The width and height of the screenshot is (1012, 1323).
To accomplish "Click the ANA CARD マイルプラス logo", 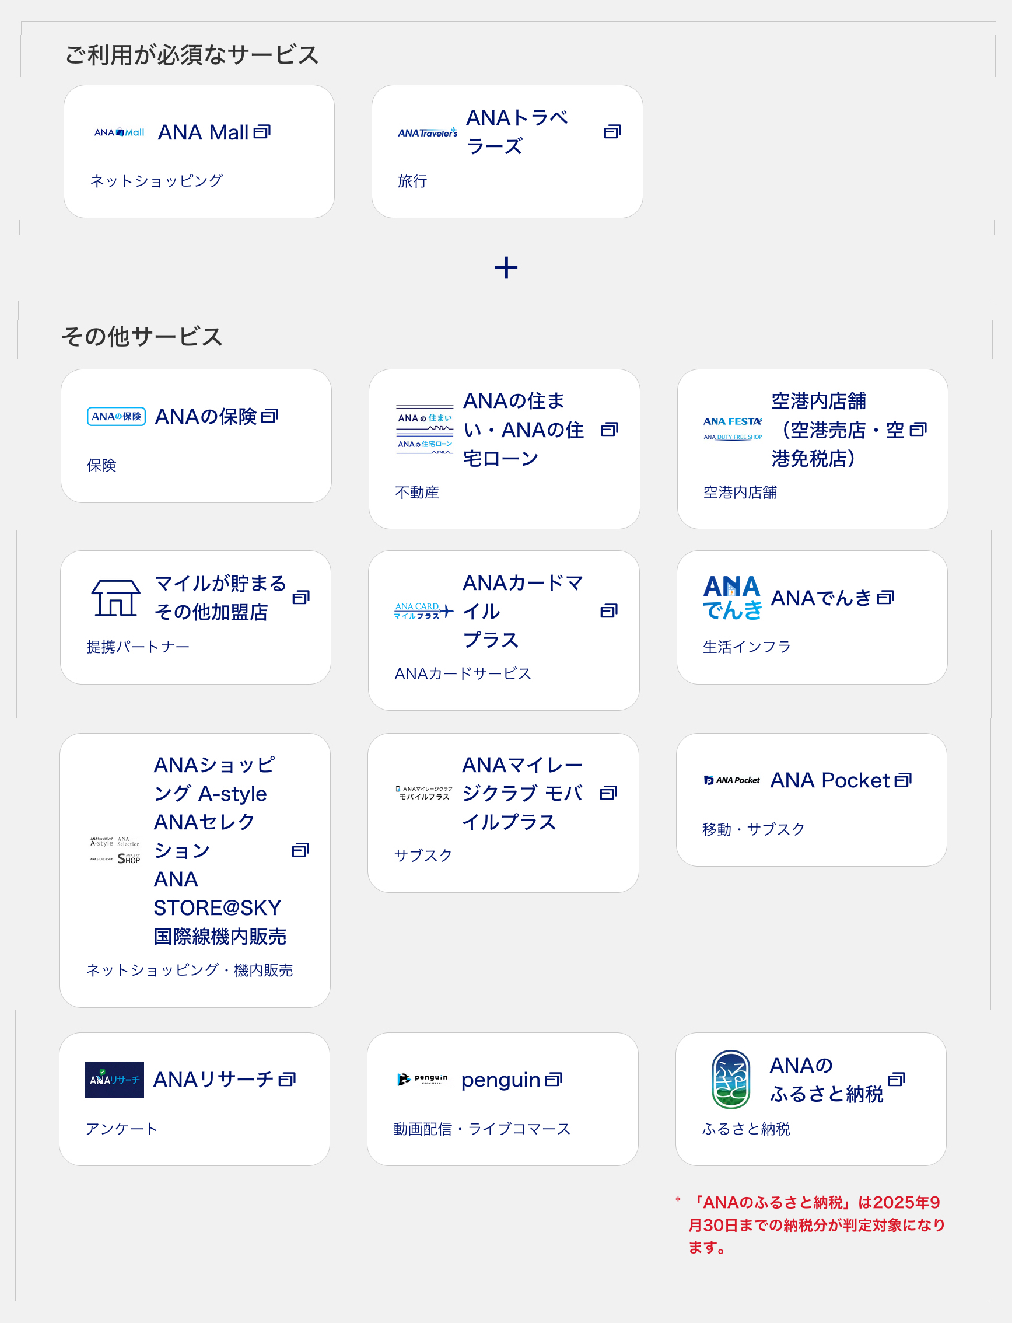I will click(x=424, y=611).
